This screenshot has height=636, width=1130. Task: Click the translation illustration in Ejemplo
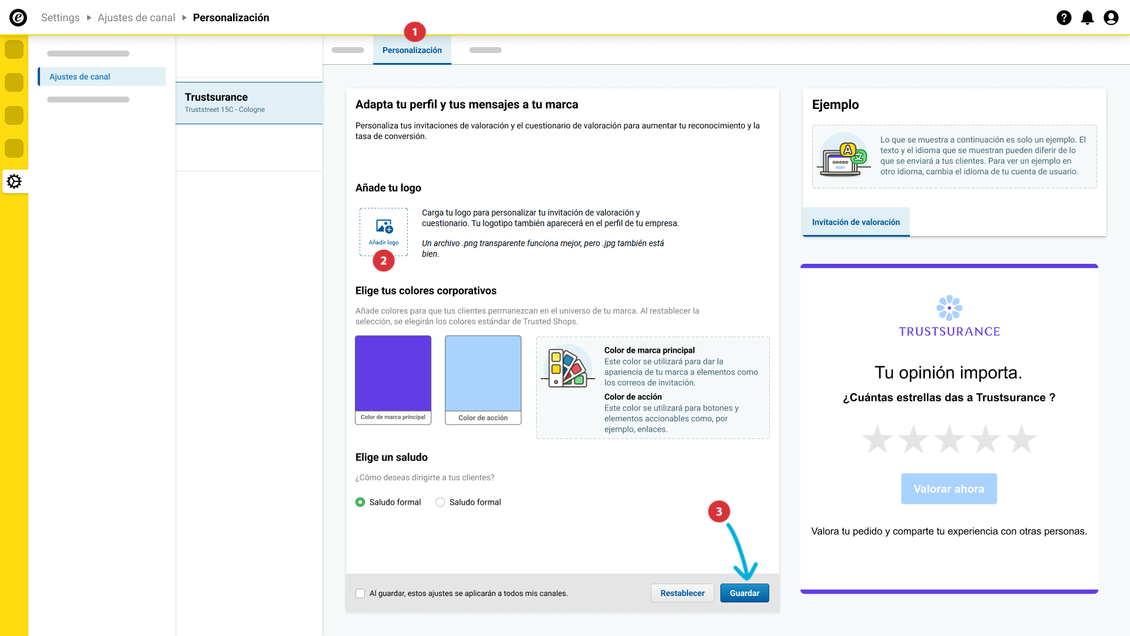pyautogui.click(x=844, y=155)
